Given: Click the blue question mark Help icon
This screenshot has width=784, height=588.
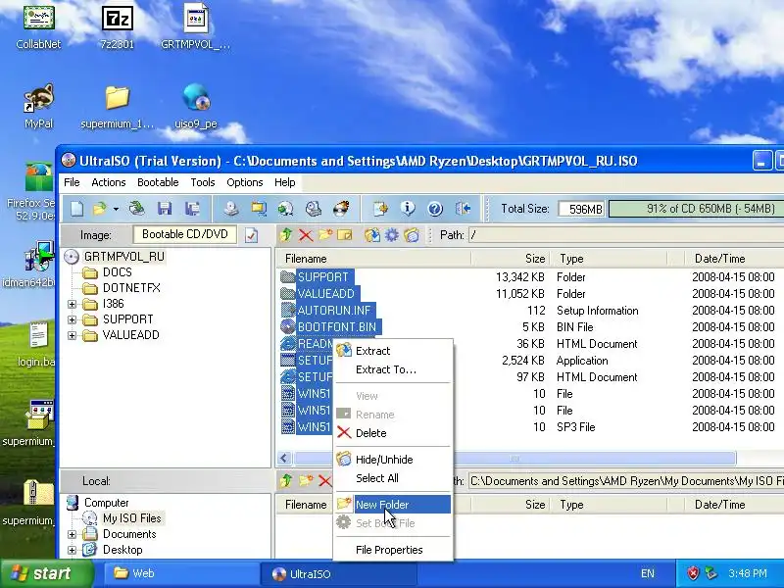Looking at the screenshot, I should click(x=435, y=209).
